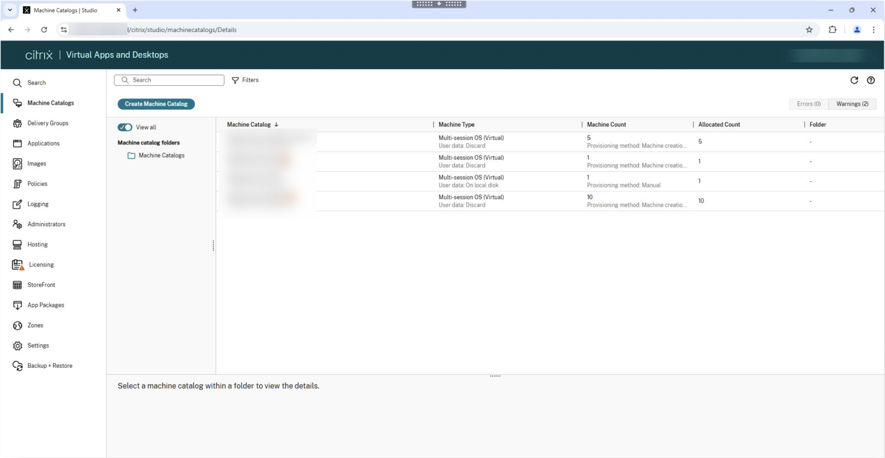Toggle the View all switch

point(125,127)
